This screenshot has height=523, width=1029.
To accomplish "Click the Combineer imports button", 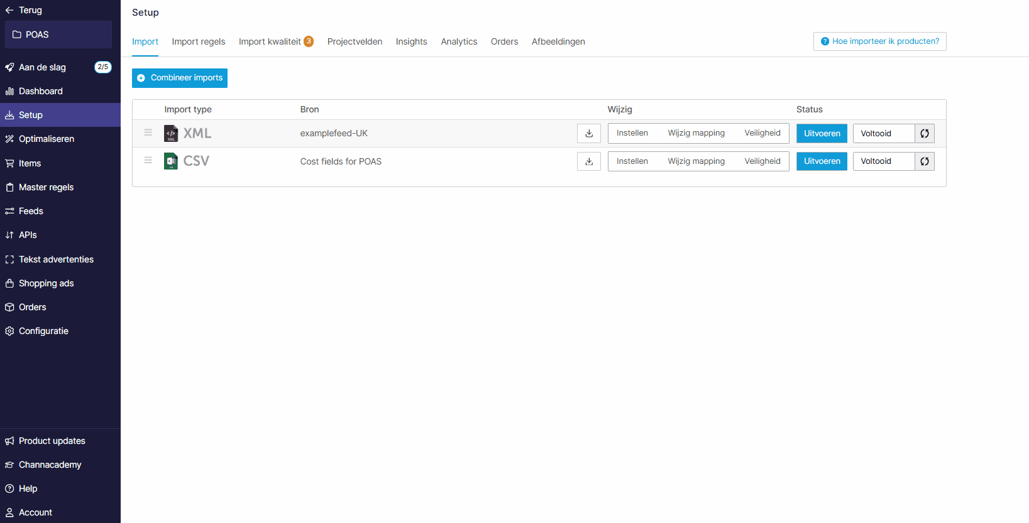I will point(180,78).
